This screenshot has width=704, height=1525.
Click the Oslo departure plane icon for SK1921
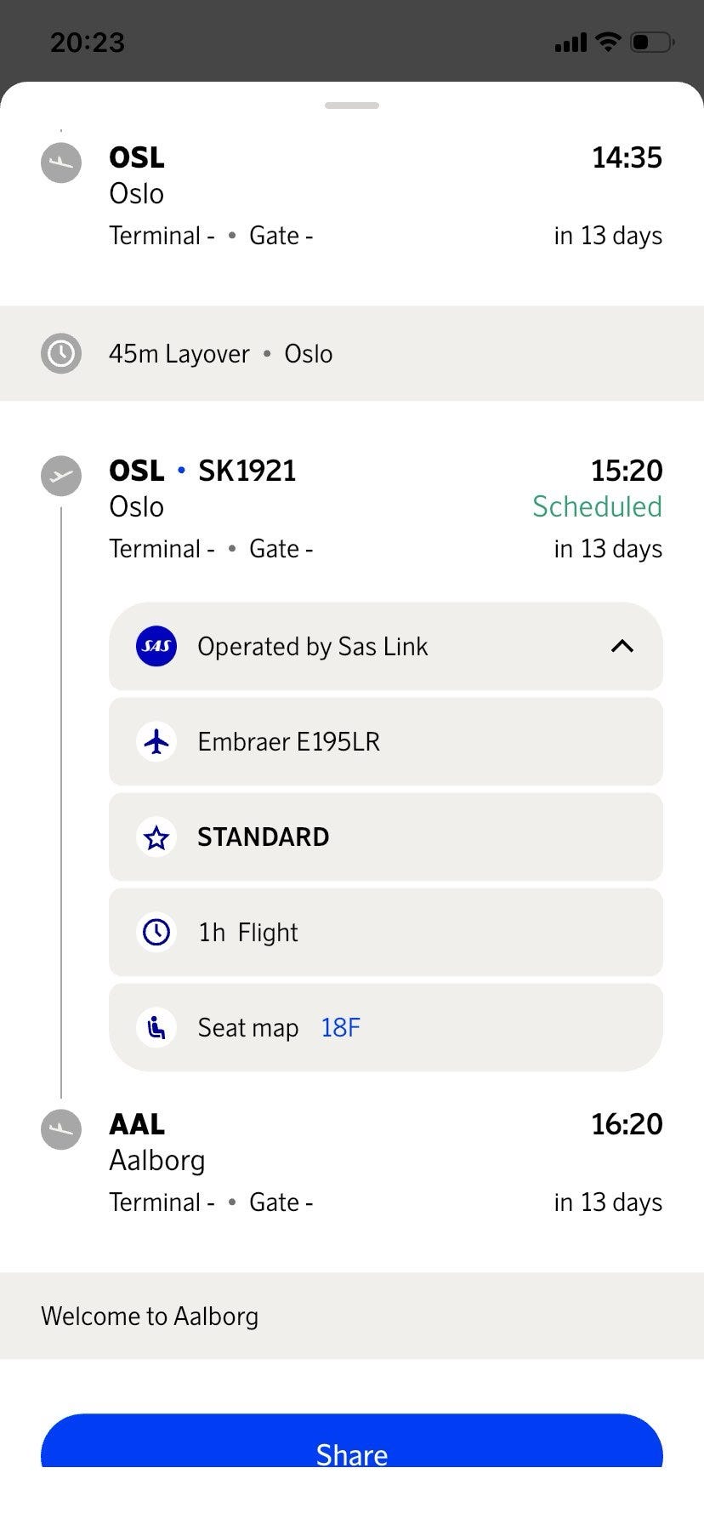[61, 476]
